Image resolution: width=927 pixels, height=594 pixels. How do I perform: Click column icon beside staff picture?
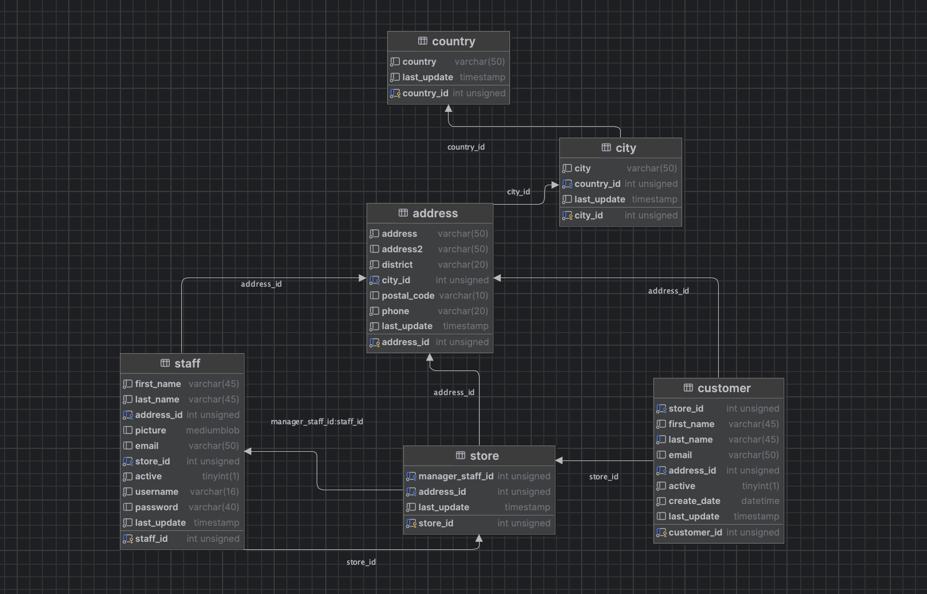click(128, 430)
